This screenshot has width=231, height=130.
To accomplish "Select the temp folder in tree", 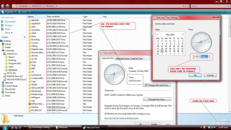I will (x=7, y=96).
